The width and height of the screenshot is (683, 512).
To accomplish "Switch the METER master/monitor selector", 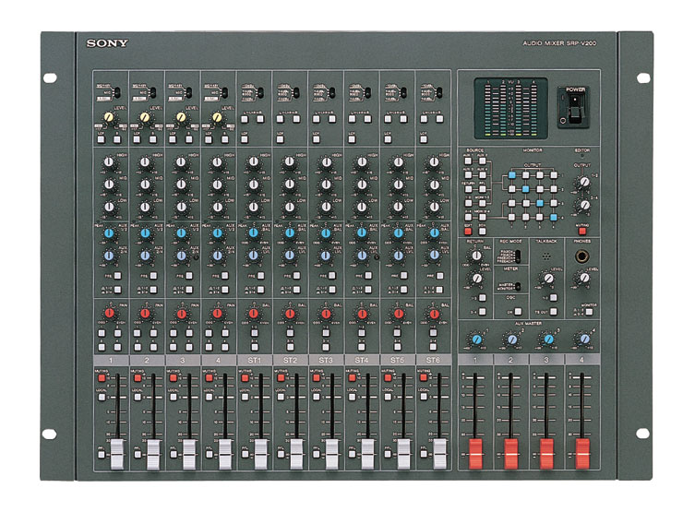I will 520,286.
